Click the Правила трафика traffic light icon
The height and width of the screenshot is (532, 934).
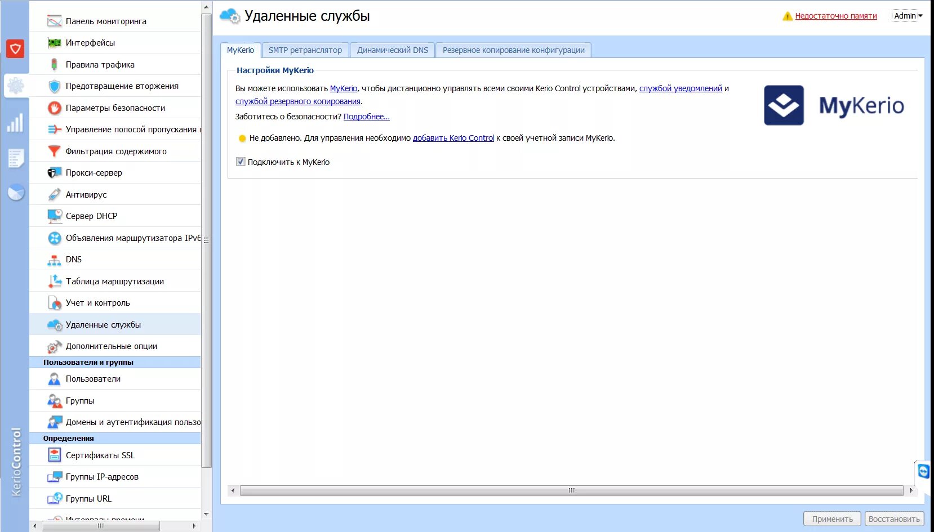click(54, 65)
